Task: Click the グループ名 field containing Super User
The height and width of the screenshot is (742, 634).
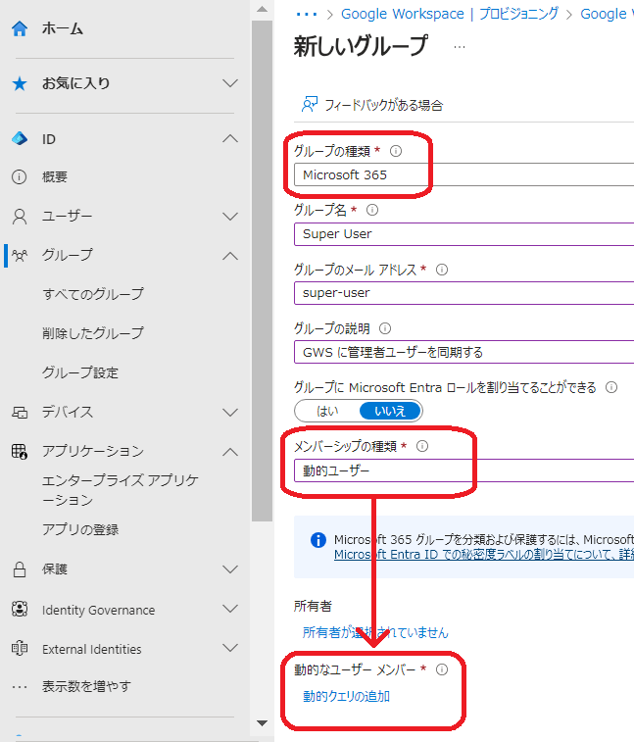Action: [x=463, y=233]
